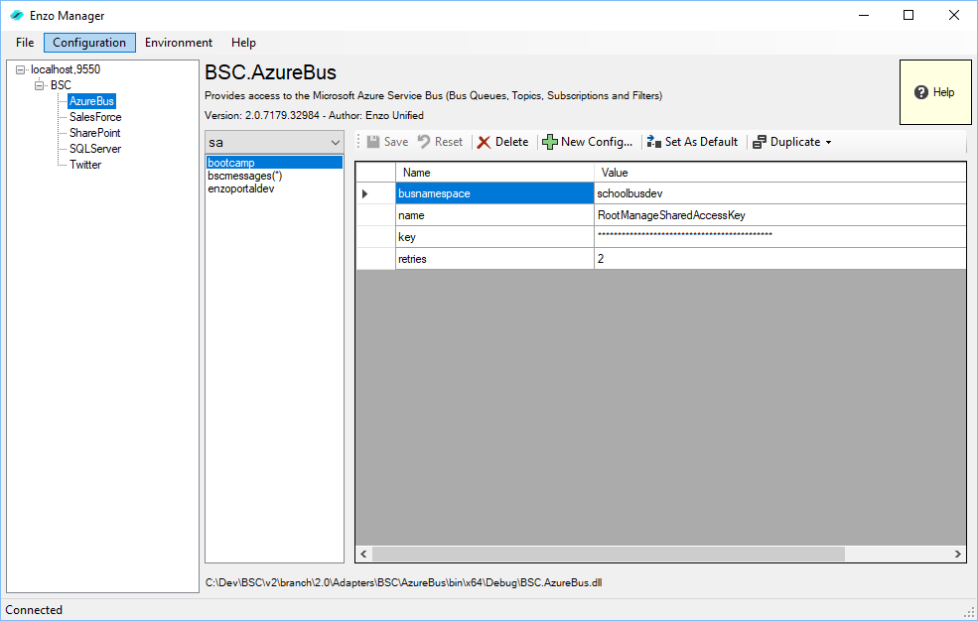Select the SQLServer adapter in tree

[95, 149]
